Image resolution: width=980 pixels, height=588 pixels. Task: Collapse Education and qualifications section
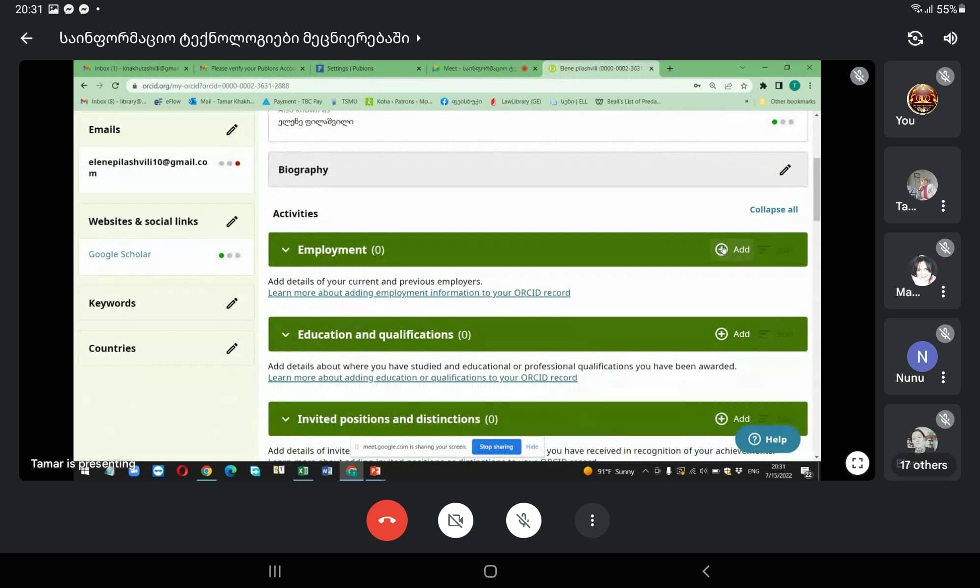tap(286, 335)
